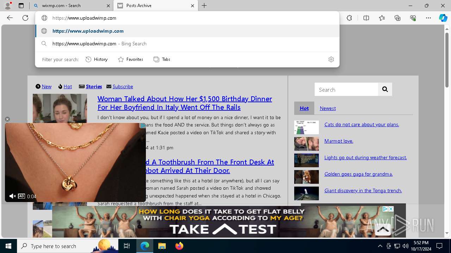Image resolution: width=451 pixels, height=253 pixels.
Task: Open the Hot posts link
Action: 68,86
